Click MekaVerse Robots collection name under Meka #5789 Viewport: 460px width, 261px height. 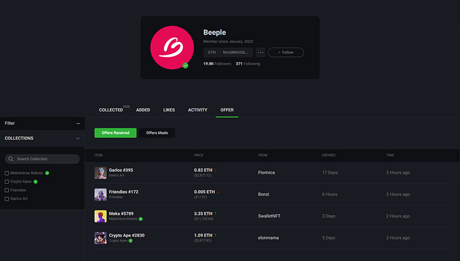click(x=123, y=219)
